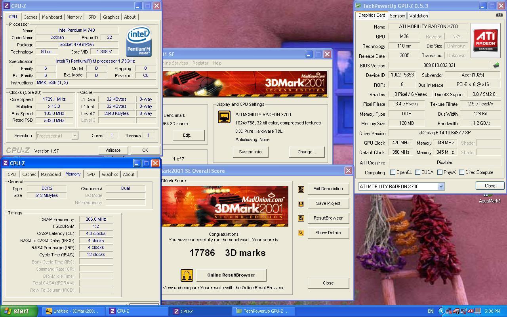Open the Validation tab in GPU-Z
The height and width of the screenshot is (317, 507).
pos(418,16)
